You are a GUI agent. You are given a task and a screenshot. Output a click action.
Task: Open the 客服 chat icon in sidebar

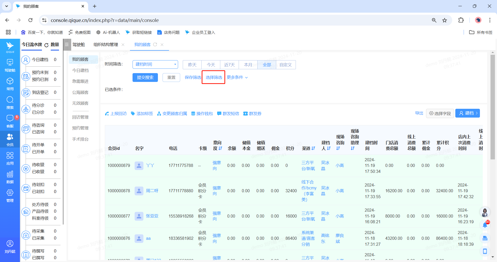(x=10, y=119)
